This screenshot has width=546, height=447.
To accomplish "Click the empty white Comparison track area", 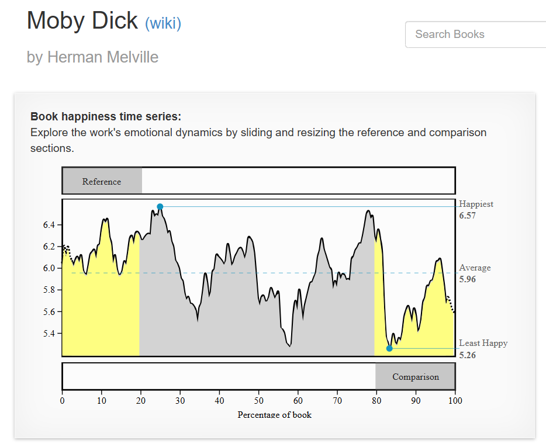I will 219,377.
